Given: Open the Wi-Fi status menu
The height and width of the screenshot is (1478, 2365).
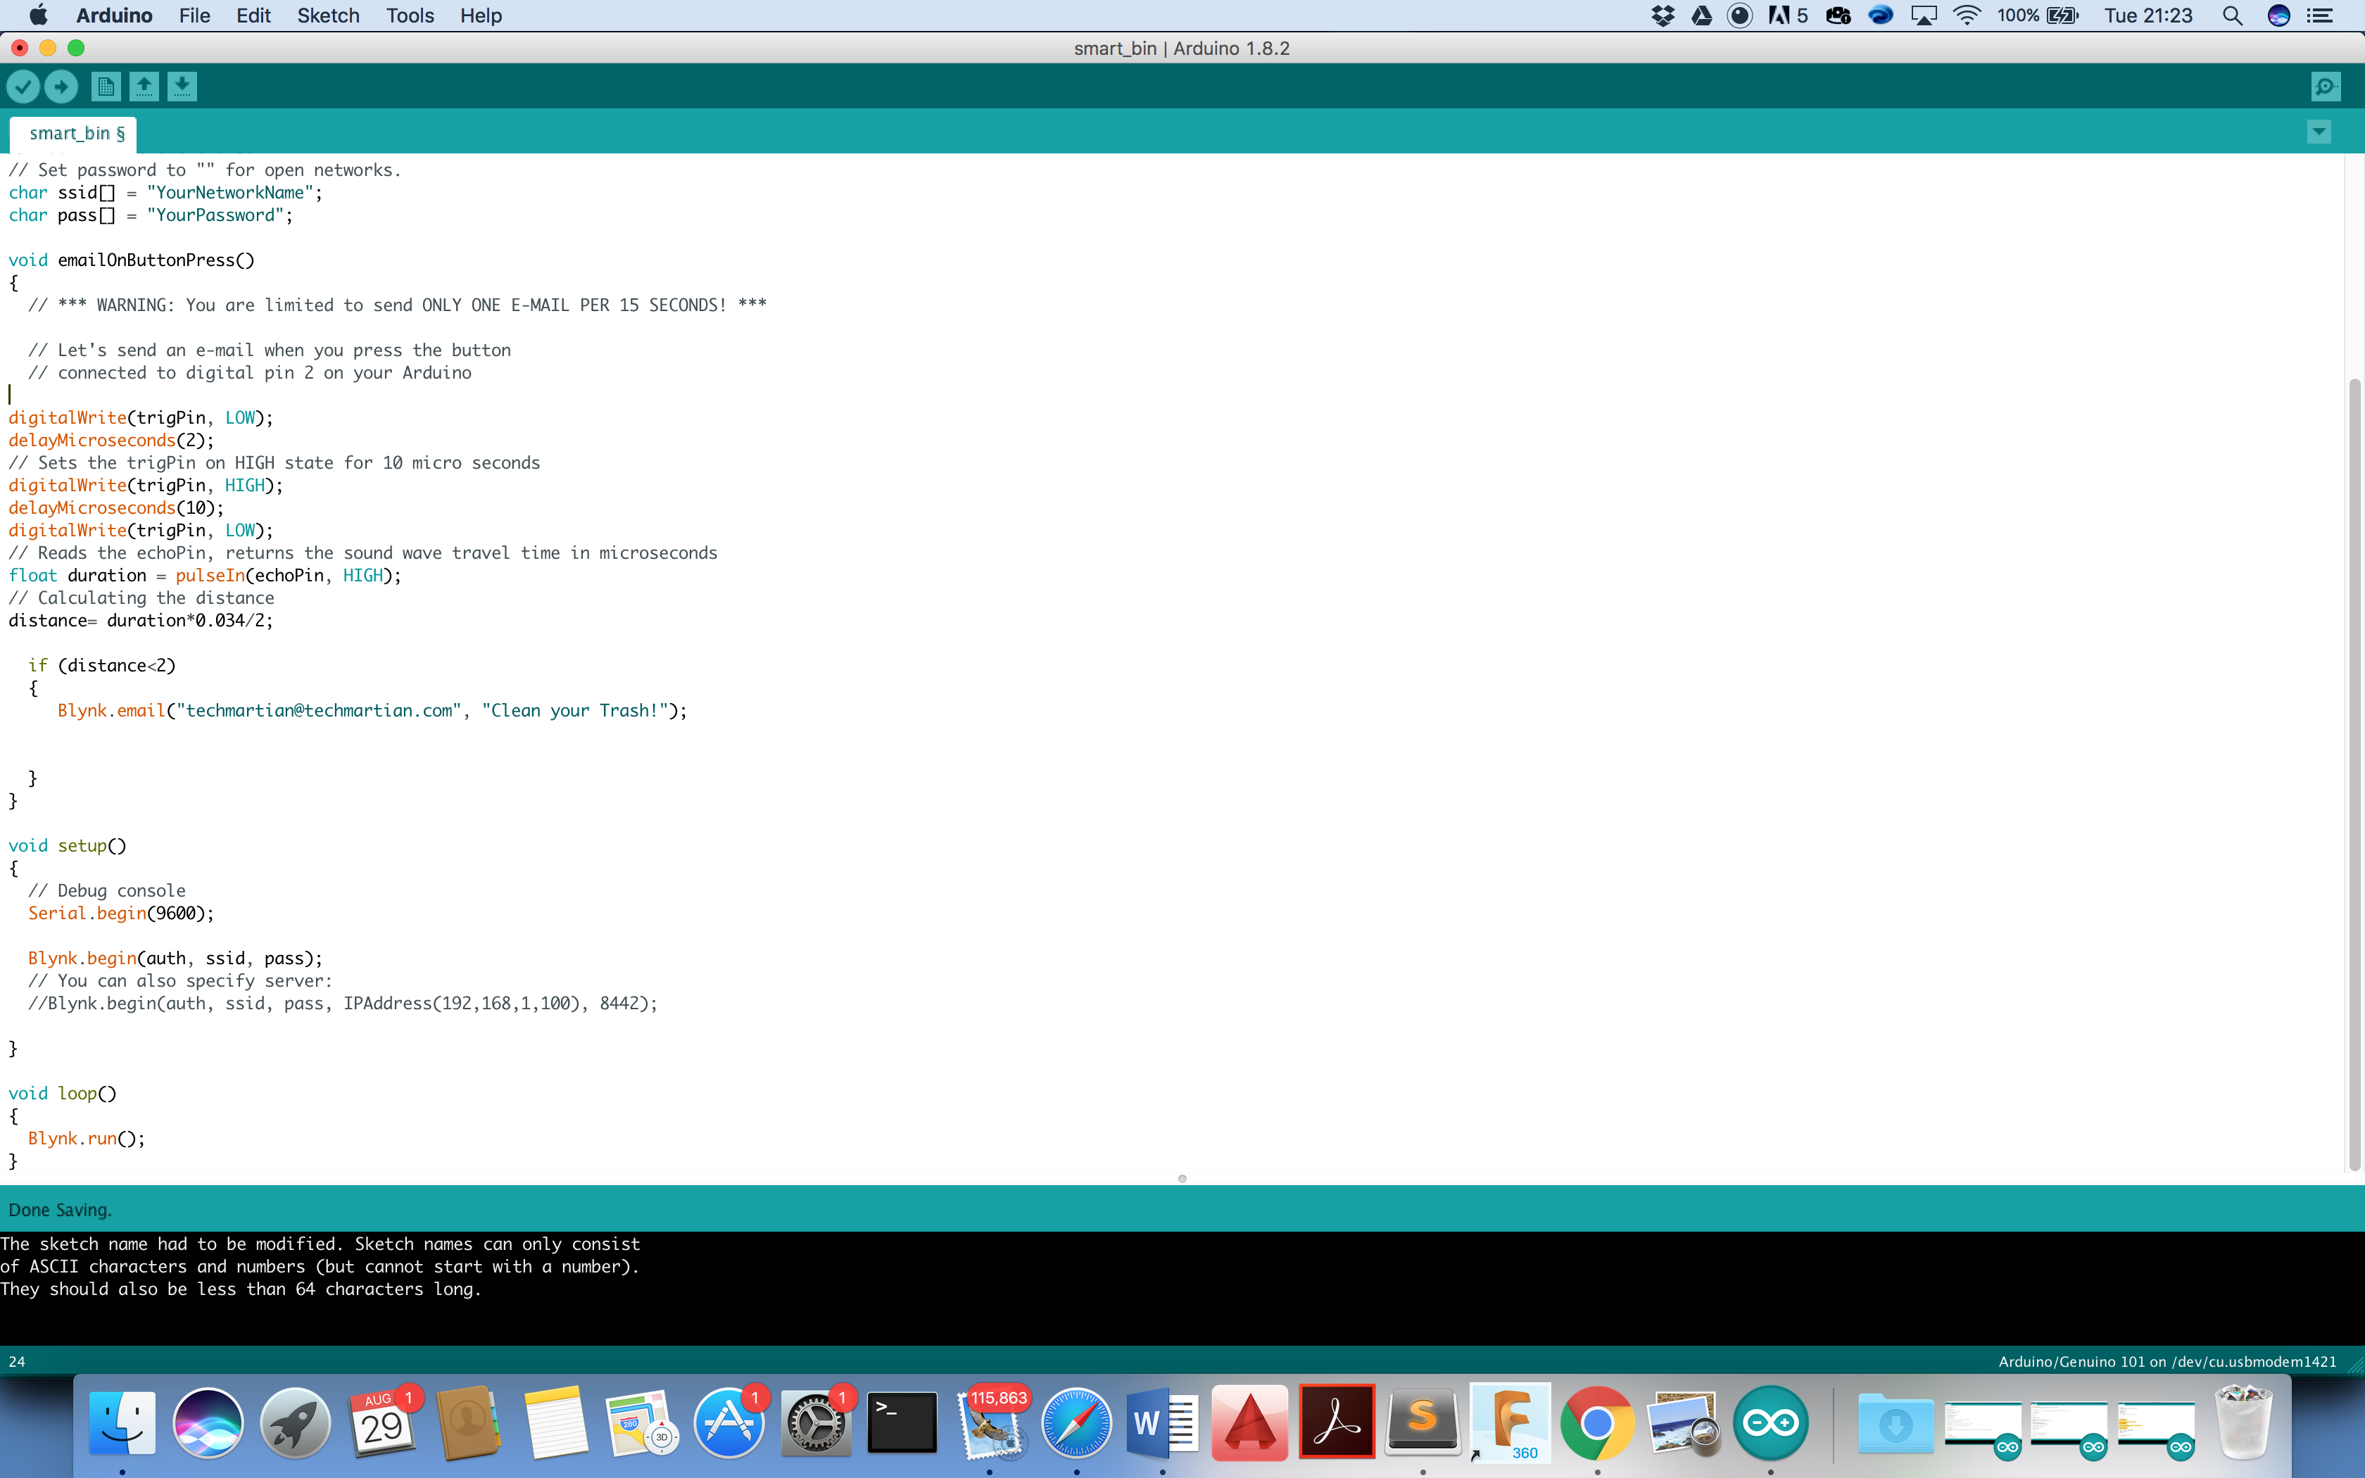Looking at the screenshot, I should click(1967, 15).
